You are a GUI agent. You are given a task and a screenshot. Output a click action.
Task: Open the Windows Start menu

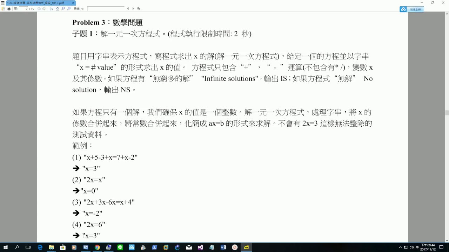pyautogui.click(x=6, y=247)
